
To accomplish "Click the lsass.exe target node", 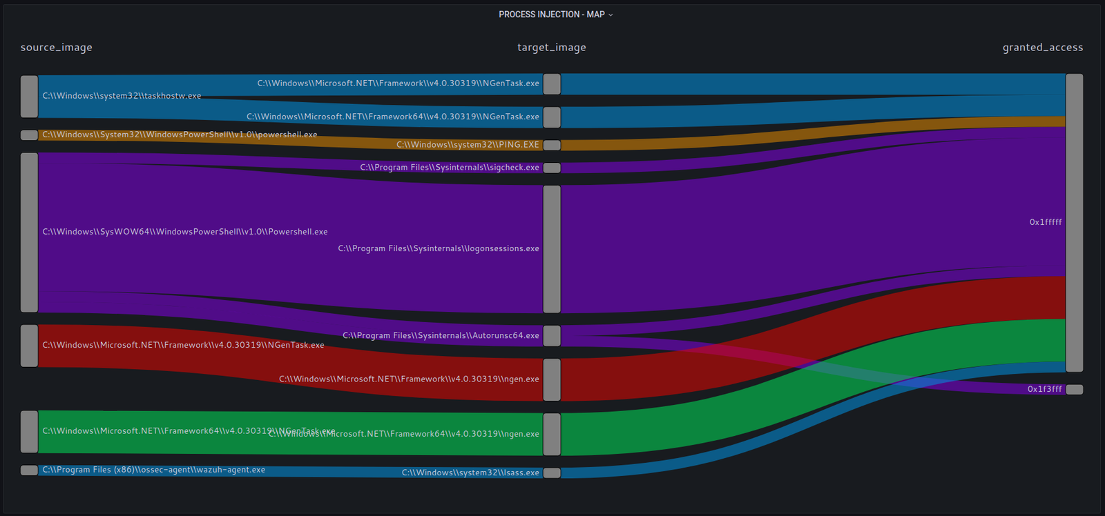I will pyautogui.click(x=552, y=473).
